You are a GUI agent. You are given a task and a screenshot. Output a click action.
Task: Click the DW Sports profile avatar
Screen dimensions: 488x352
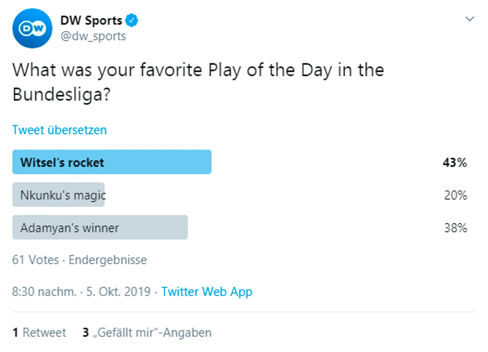click(32, 28)
